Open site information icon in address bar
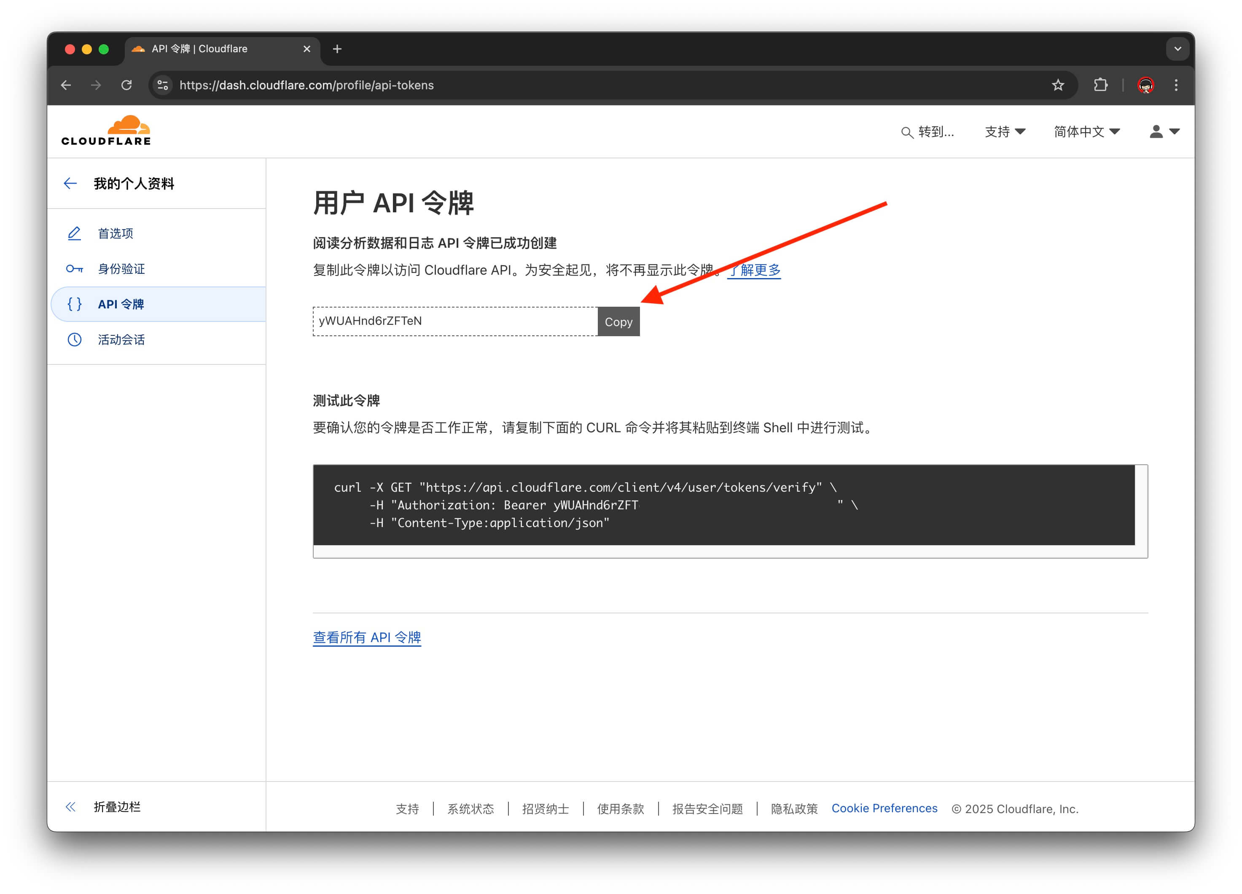The width and height of the screenshot is (1242, 894). tap(163, 86)
